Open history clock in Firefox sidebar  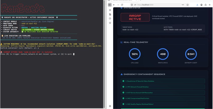110,18
